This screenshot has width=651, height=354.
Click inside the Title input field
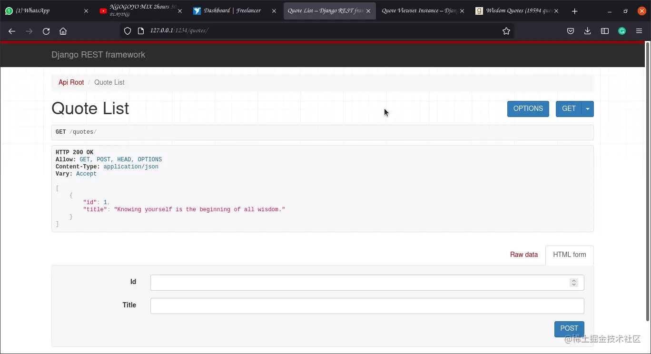click(366, 305)
